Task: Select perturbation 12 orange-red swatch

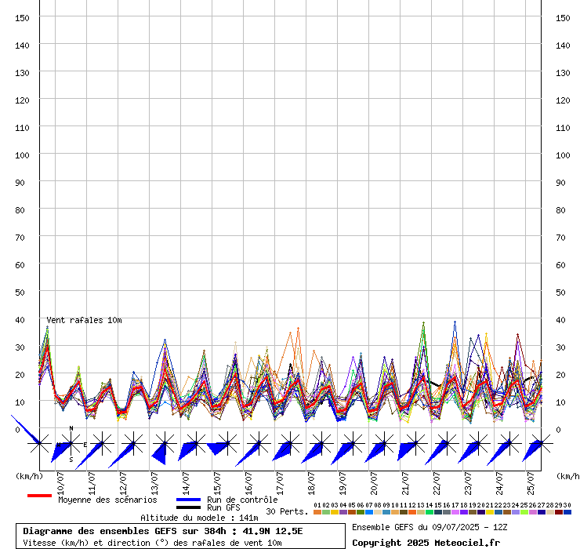Action: [x=412, y=512]
